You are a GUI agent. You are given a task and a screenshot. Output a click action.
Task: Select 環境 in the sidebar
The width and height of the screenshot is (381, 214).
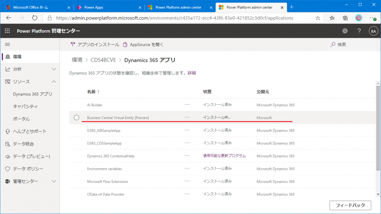point(30,57)
